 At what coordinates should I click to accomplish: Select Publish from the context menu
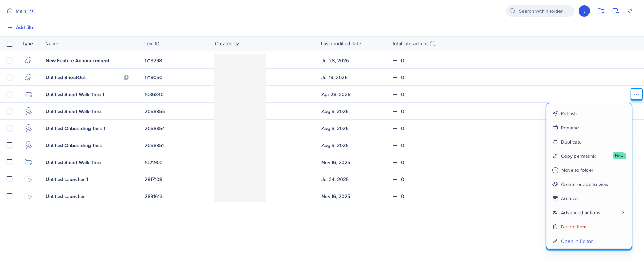(589, 113)
